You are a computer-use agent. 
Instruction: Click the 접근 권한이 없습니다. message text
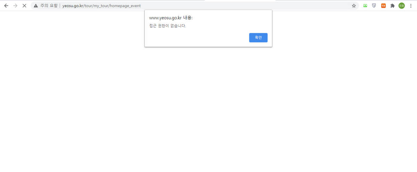[x=167, y=26]
